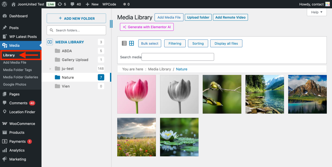332x167 pixels.
Task: Open the site home icon JoomUnited Test
Action: (13, 4)
